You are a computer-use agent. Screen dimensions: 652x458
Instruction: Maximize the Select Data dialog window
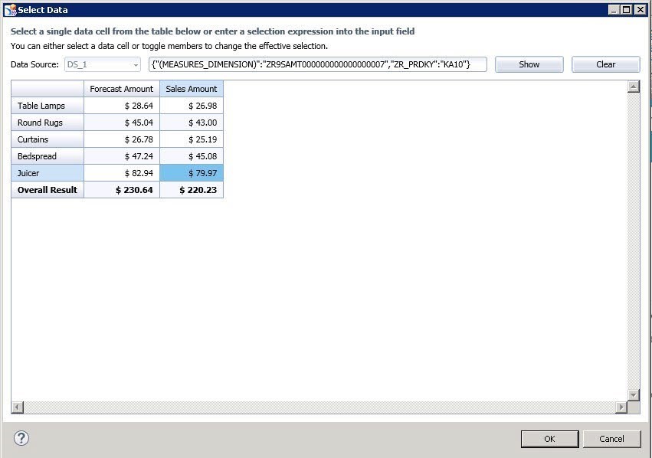[x=627, y=10]
